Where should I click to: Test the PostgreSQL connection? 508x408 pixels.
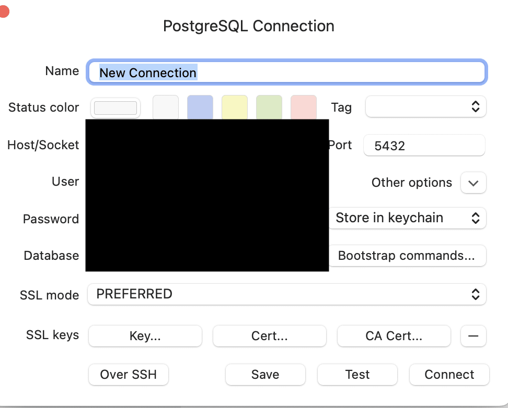point(357,375)
